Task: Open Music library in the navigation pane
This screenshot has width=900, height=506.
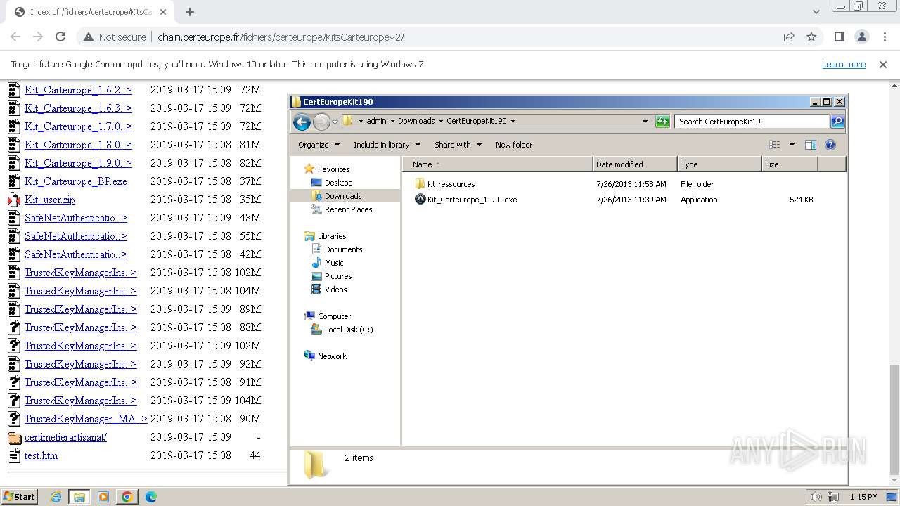Action: (x=334, y=263)
